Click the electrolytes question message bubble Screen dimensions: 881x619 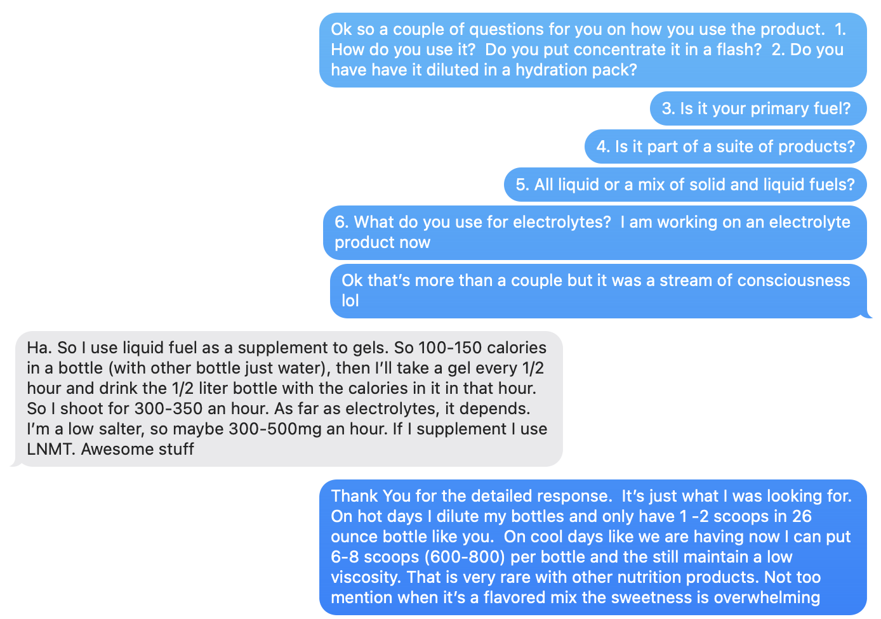pyautogui.click(x=594, y=232)
